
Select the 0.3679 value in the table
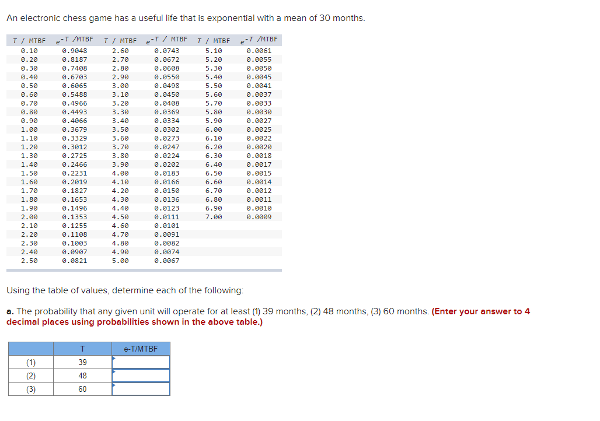click(x=75, y=129)
